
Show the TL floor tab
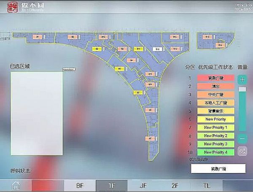[x=207, y=186]
